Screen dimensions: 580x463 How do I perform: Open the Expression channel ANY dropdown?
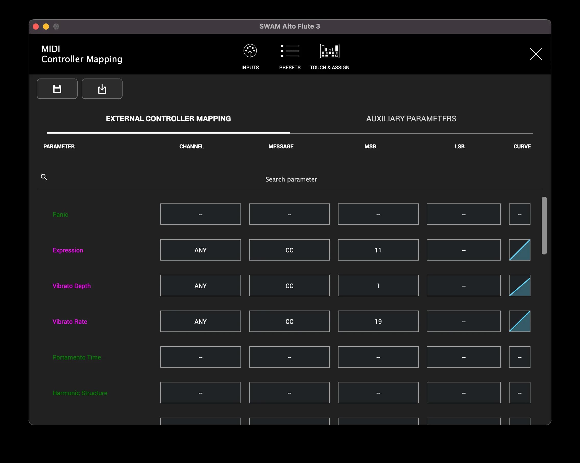click(x=200, y=250)
